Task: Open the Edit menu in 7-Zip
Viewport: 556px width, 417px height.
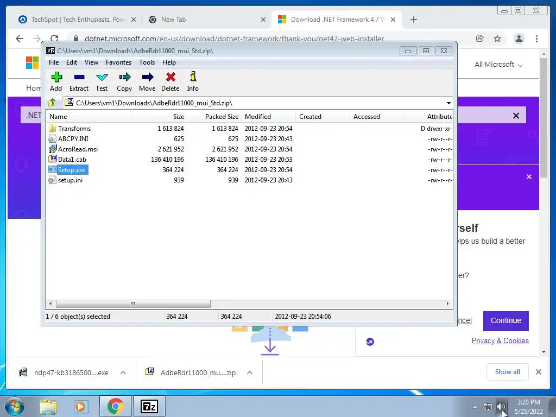Action: point(72,62)
